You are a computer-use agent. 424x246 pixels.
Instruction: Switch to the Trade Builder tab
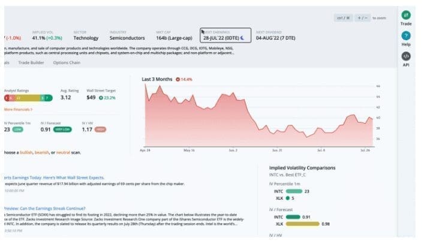pyautogui.click(x=31, y=62)
